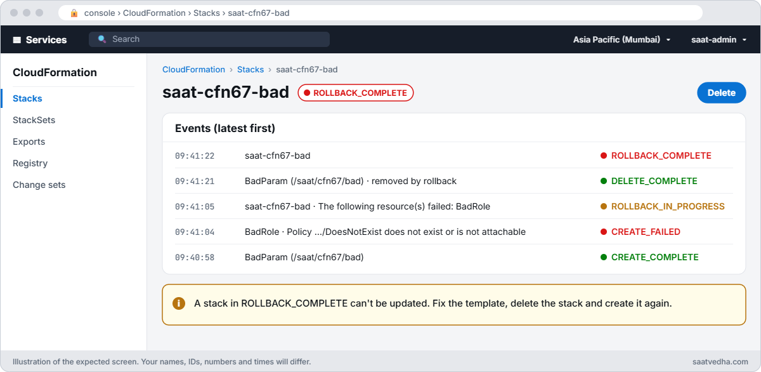
Task: Click the Delete button
Action: click(722, 93)
